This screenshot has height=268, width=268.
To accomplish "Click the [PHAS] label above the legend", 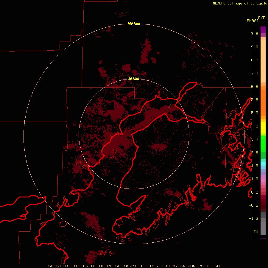I will pyautogui.click(x=252, y=21).
